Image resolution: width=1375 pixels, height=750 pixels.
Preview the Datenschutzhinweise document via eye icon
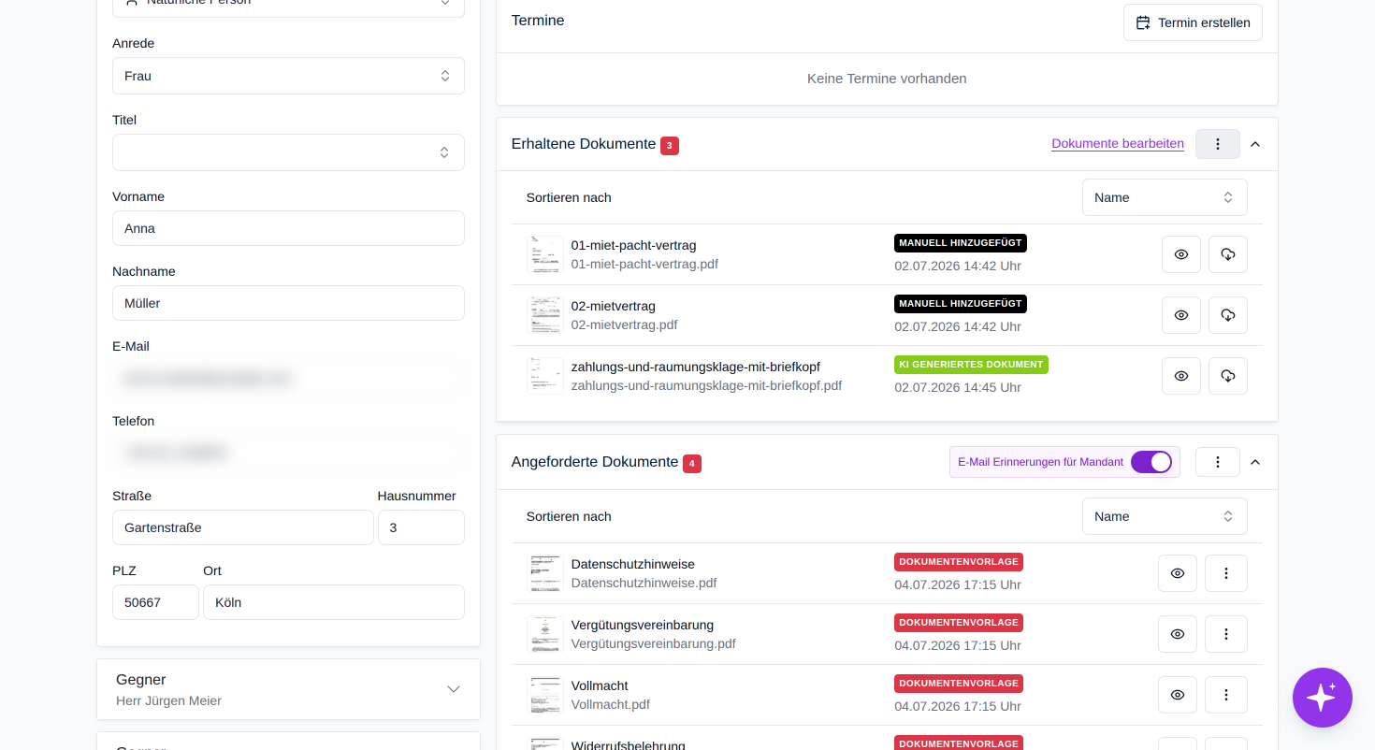(x=1177, y=573)
